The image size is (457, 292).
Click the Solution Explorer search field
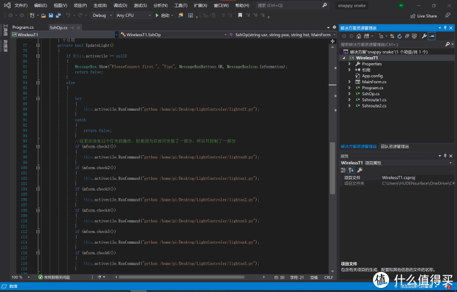click(x=392, y=44)
